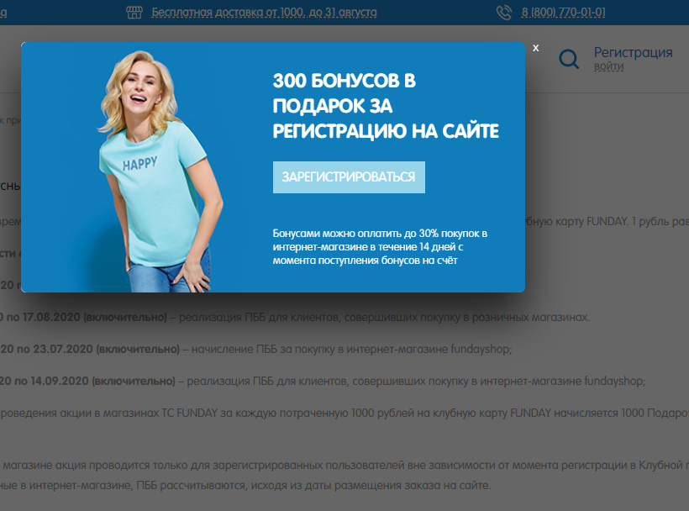This screenshot has width=689, height=511.
Task: Click the Войти login link
Action: (608, 66)
